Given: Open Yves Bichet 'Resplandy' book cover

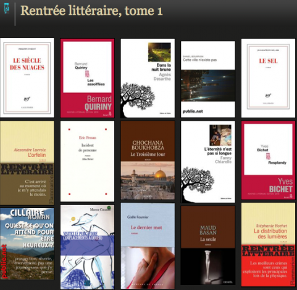Looking at the screenshot, I should 268,160.
